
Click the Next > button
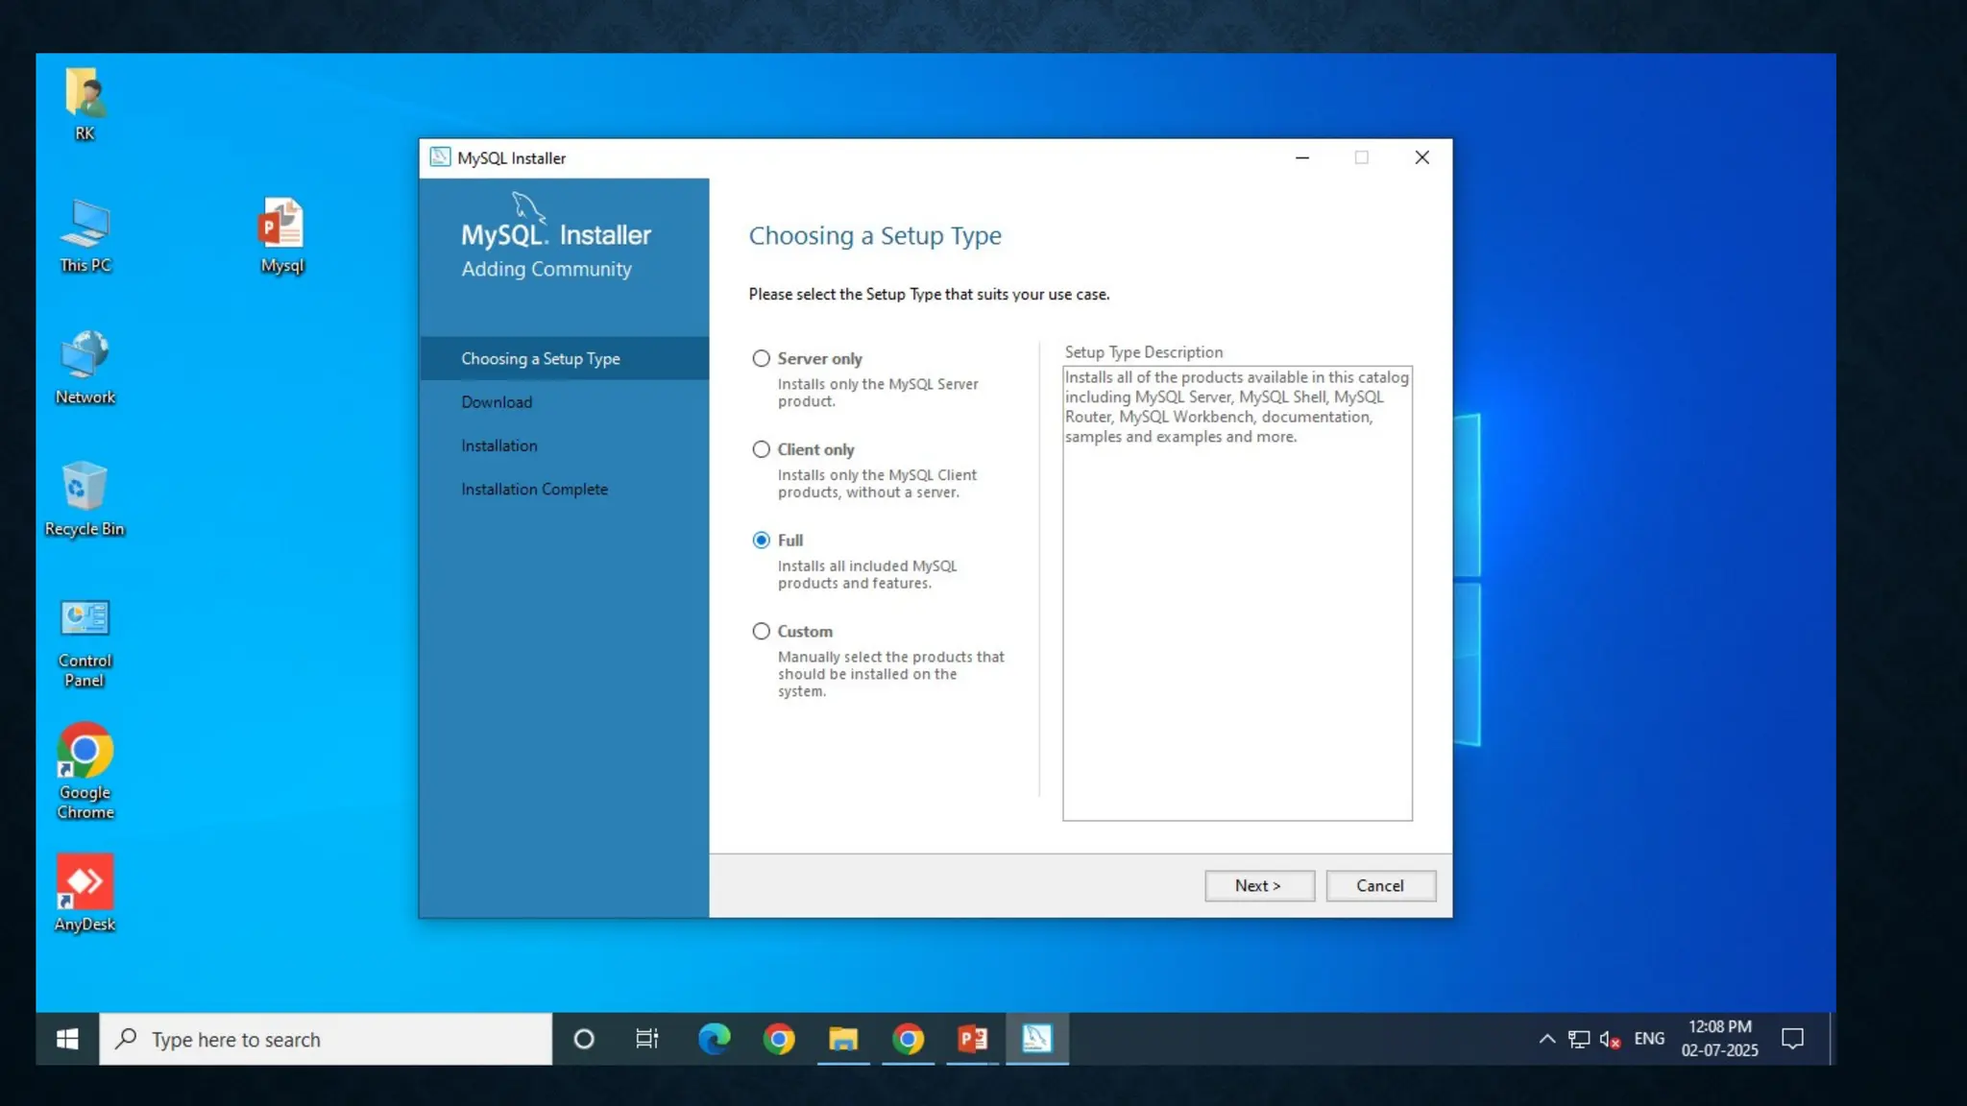click(x=1259, y=885)
